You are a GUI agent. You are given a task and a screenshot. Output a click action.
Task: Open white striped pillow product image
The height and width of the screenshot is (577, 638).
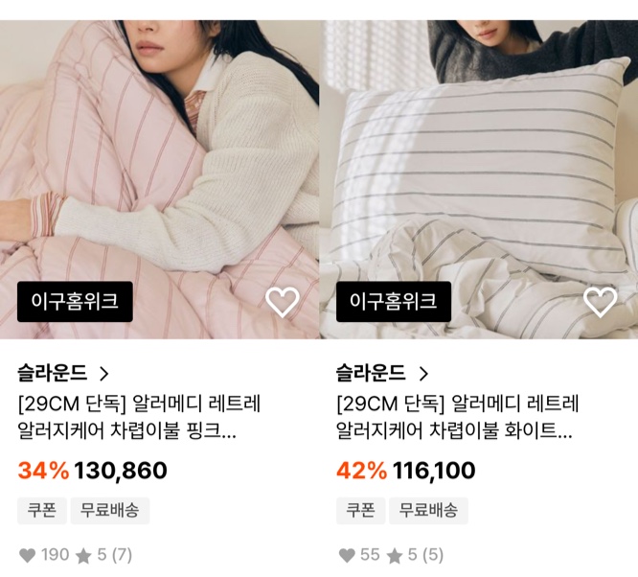point(479,179)
